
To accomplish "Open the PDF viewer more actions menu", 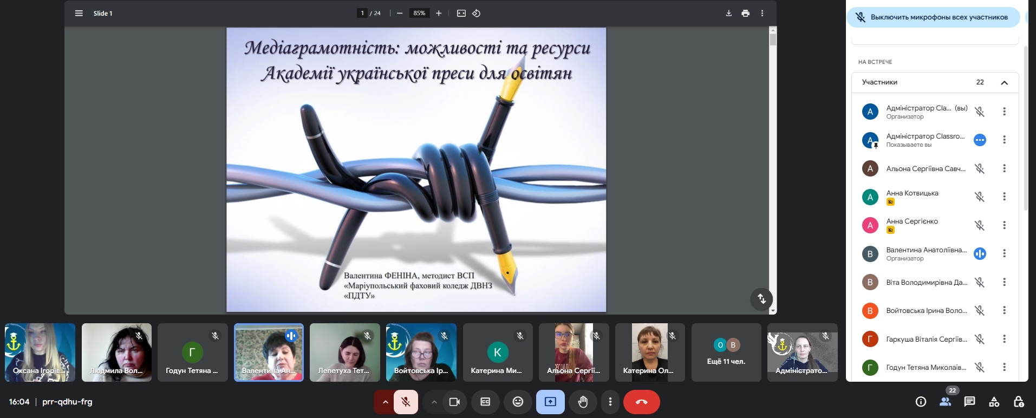I will click(762, 13).
